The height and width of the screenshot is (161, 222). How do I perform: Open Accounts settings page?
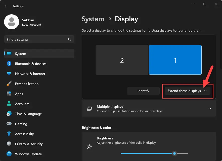39,104
